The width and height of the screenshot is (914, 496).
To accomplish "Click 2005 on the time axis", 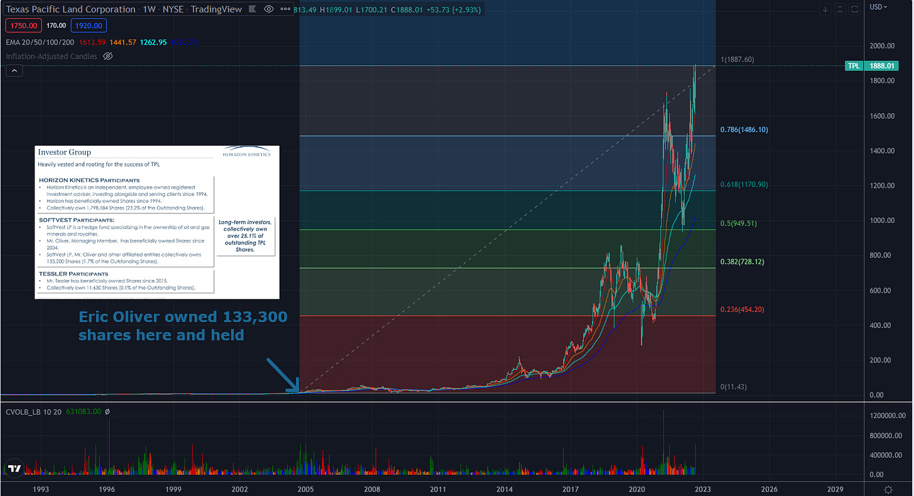I will tap(305, 488).
